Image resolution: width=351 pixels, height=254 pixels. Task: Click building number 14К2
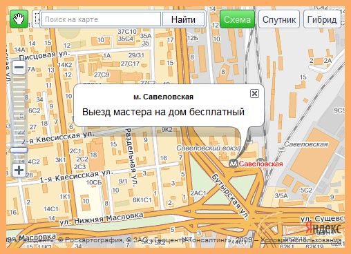(65, 65)
